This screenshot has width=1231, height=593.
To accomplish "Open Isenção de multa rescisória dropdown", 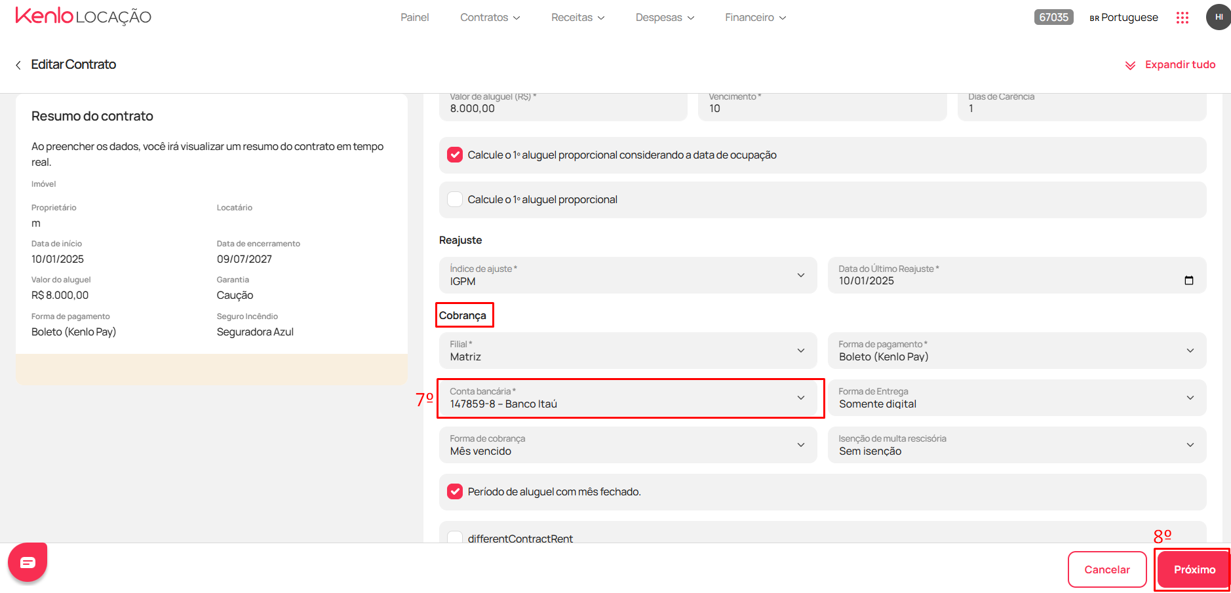I will pos(1017,445).
